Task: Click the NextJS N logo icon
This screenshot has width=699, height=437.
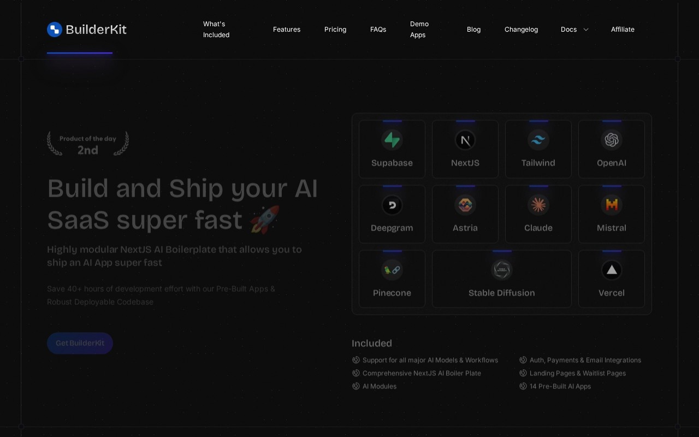Action: tap(465, 140)
